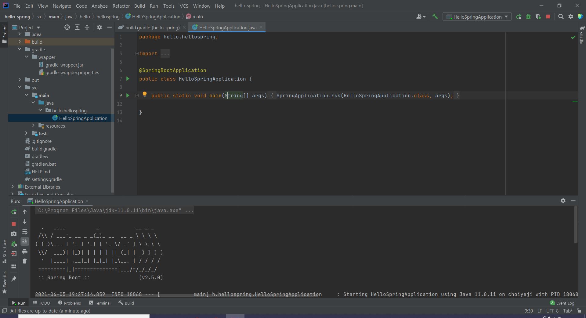The height and width of the screenshot is (318, 586).
Task: Expand the out folder
Action: tap(20, 80)
